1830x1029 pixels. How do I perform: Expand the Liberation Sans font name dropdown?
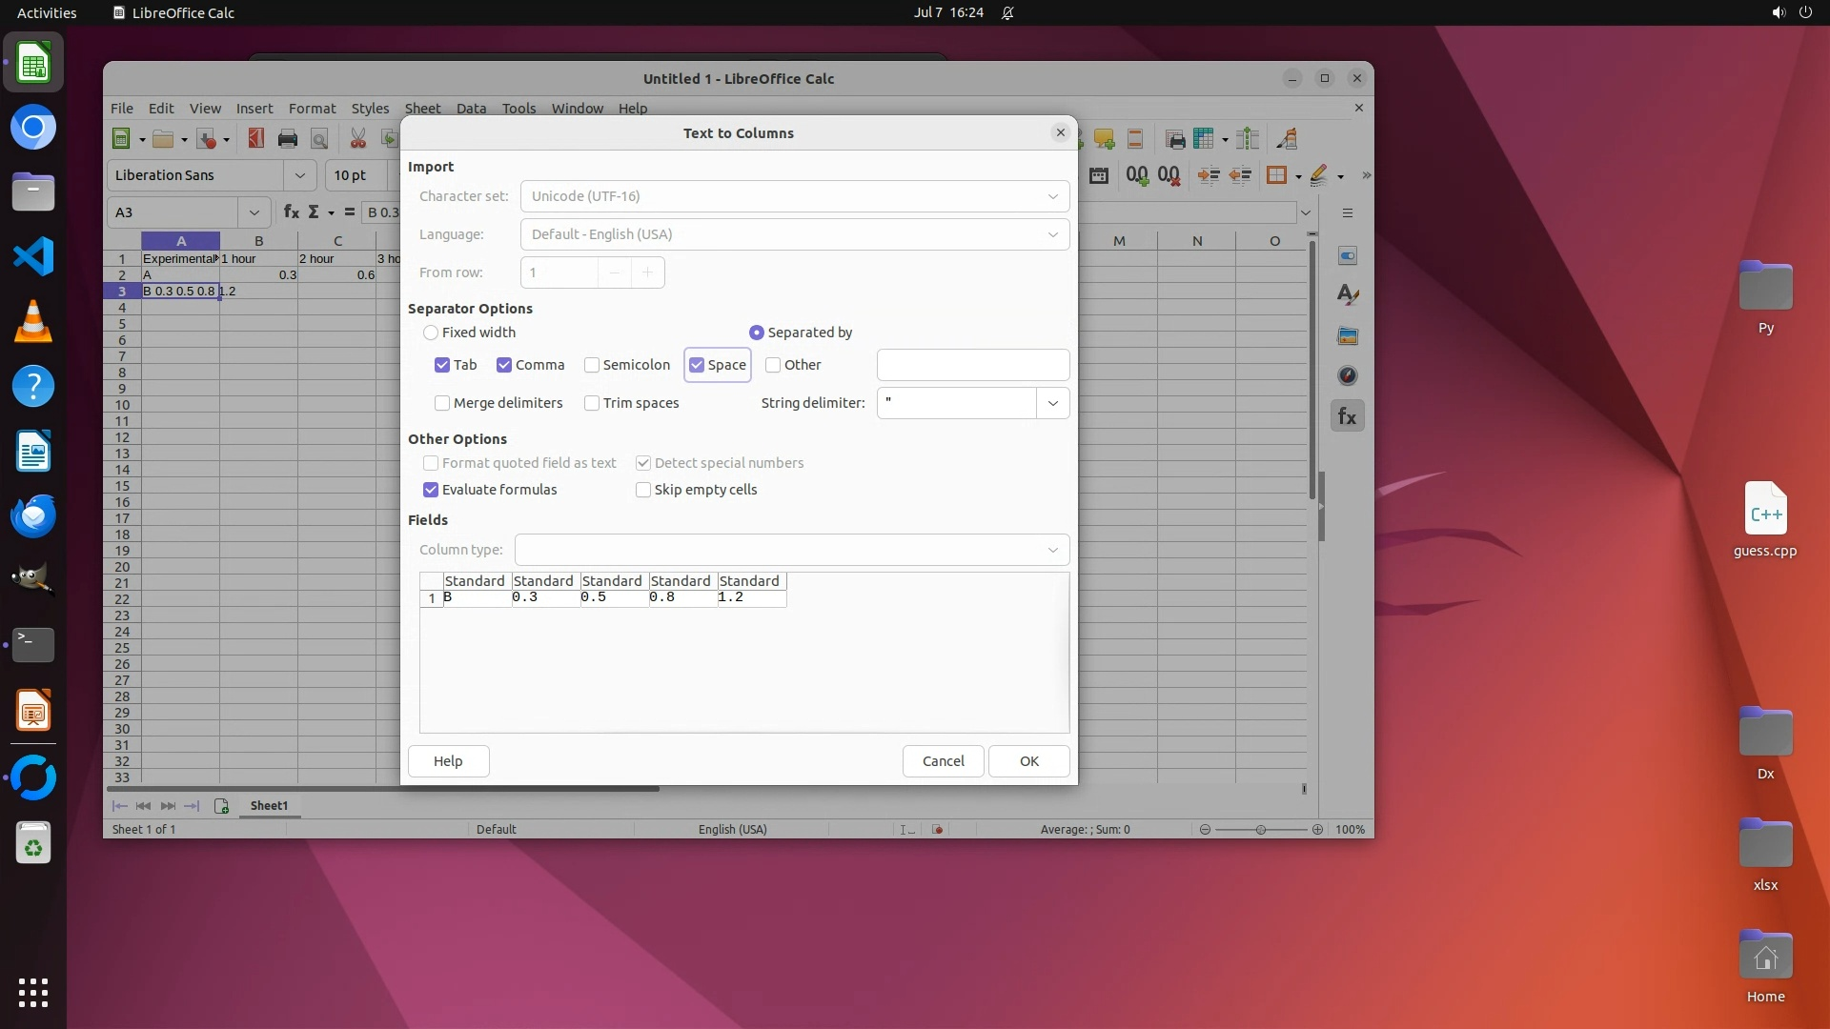pyautogui.click(x=299, y=175)
